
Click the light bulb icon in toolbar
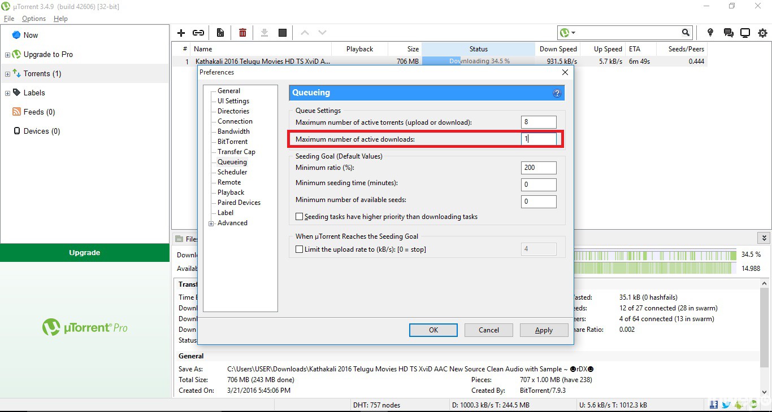tap(710, 33)
